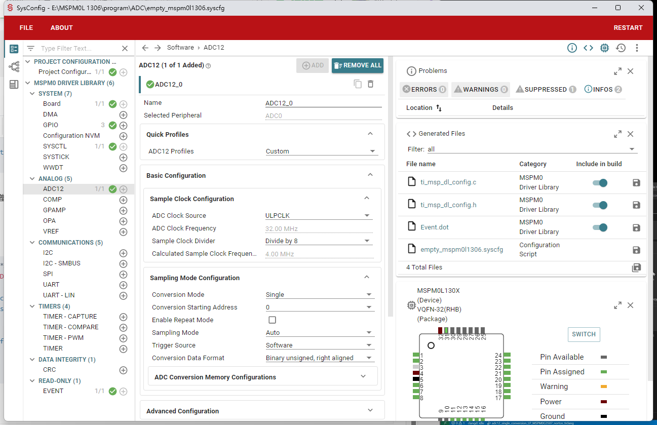Save the Event.dot generated file
The image size is (657, 425).
tap(637, 227)
